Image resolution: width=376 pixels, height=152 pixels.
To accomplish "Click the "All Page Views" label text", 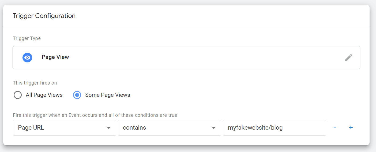I will [x=44, y=95].
